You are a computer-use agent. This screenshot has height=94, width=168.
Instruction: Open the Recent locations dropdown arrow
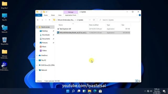(46, 20)
